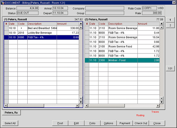This screenshot has height=128, width=177.
Task: Click the X mark column header in window 2
Action: [87, 24]
